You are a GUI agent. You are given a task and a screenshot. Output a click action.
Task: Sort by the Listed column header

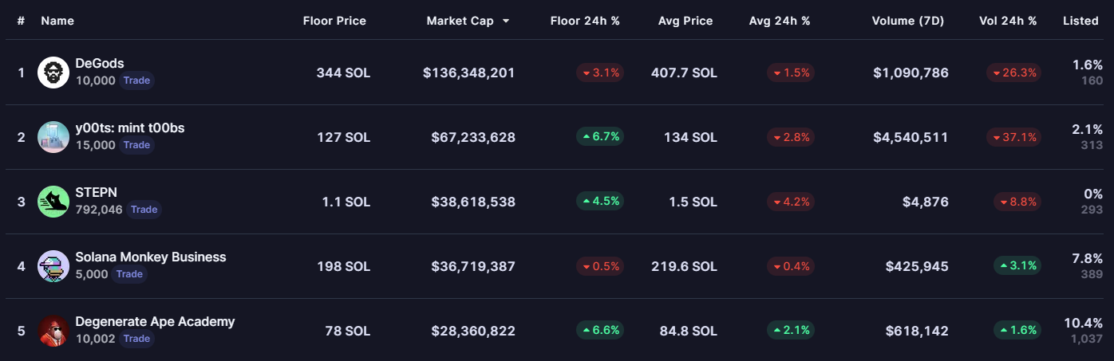(x=1080, y=21)
